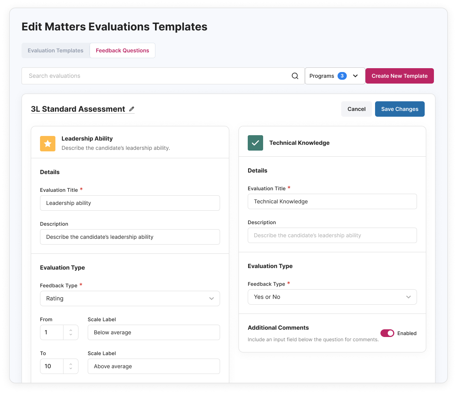
Task: Disable the Additional Comments toggle
Action: tap(387, 333)
